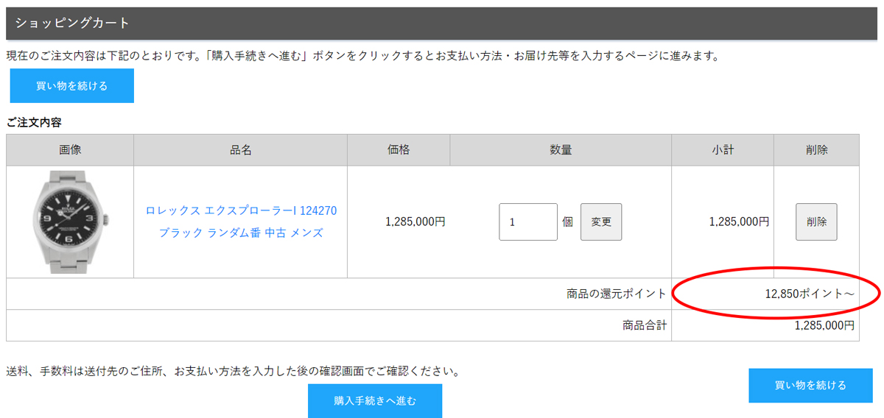Select the 価格 column header
The image size is (884, 418).
click(398, 150)
